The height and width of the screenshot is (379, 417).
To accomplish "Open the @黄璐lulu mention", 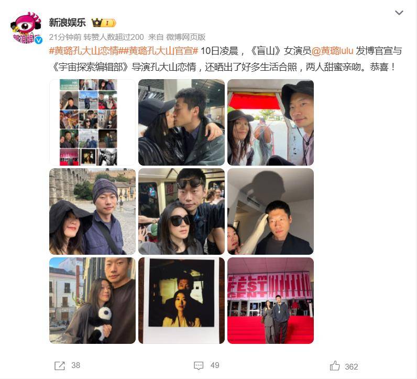I will pos(332,50).
